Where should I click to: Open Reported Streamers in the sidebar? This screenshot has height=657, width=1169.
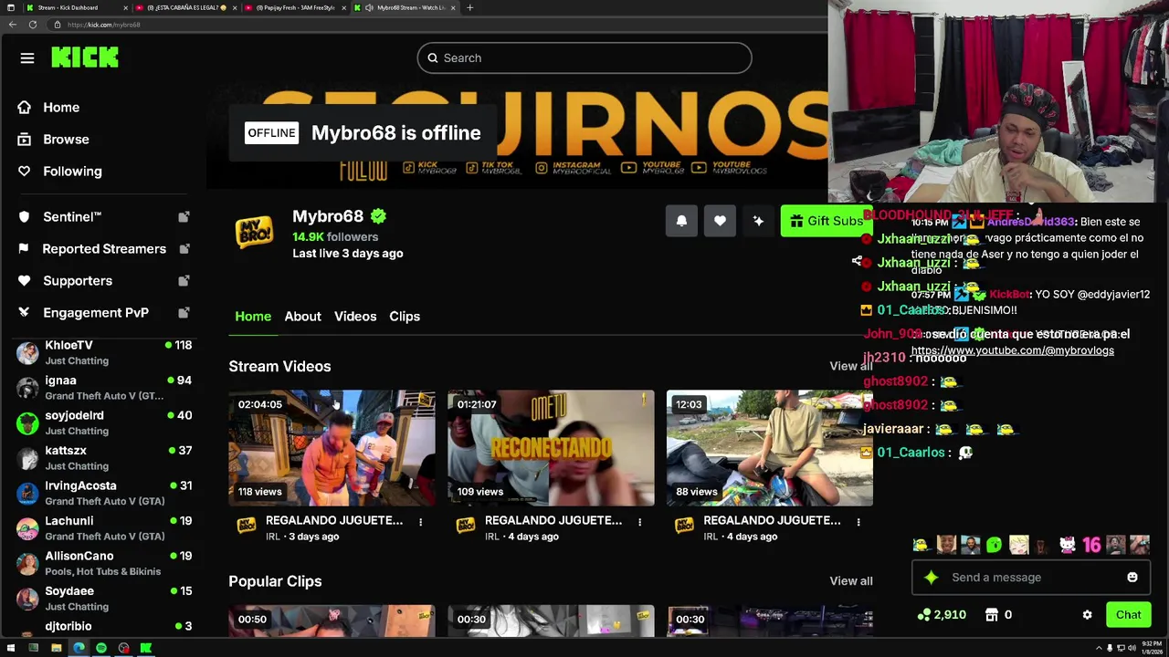pos(104,249)
